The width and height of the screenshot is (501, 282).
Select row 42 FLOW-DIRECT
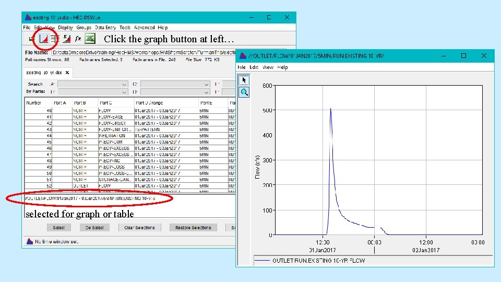[x=130, y=123]
